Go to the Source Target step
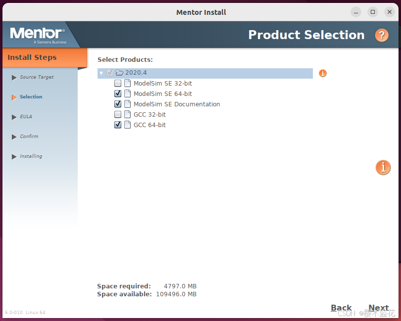 coord(37,77)
